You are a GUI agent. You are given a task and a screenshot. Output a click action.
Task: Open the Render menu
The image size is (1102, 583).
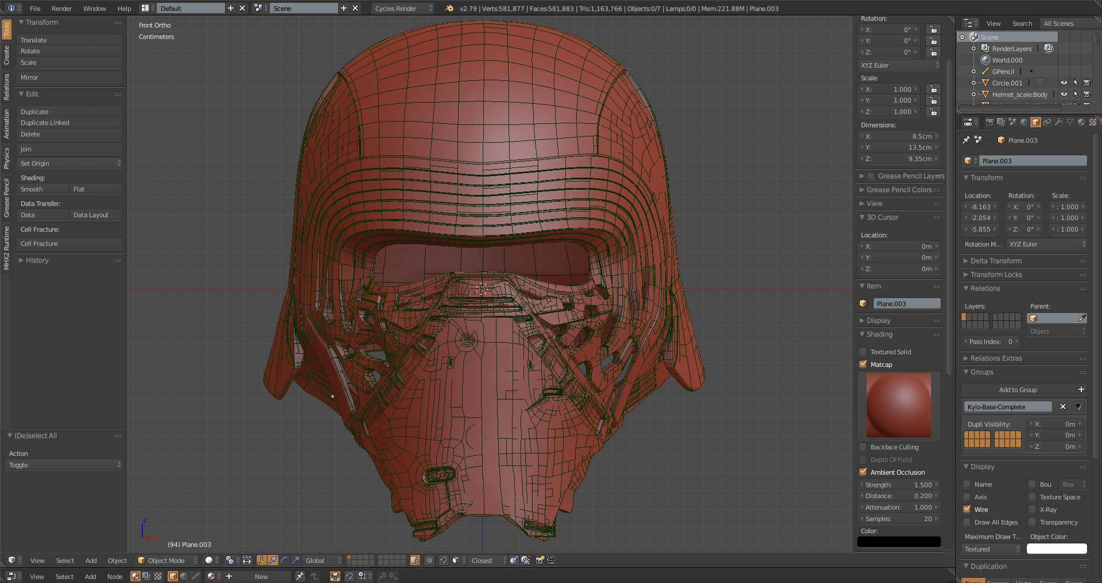(62, 9)
